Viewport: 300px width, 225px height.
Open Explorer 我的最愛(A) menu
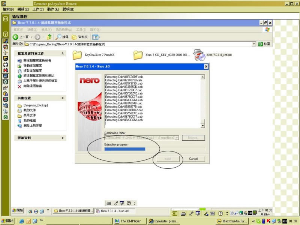[64, 30]
